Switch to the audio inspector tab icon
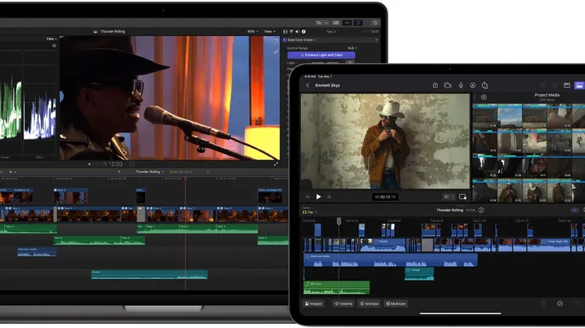 click(x=297, y=32)
